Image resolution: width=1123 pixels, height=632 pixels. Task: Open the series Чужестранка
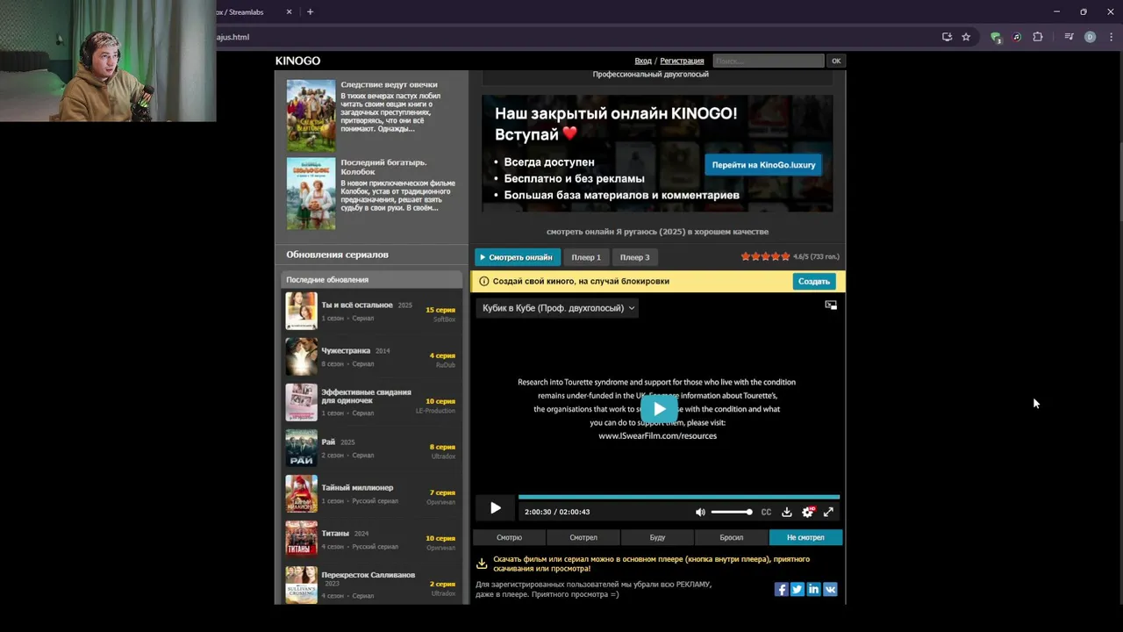[x=346, y=350]
